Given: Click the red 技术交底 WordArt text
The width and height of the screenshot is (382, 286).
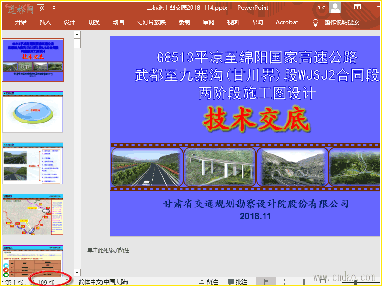Looking at the screenshot, I should click(x=256, y=120).
